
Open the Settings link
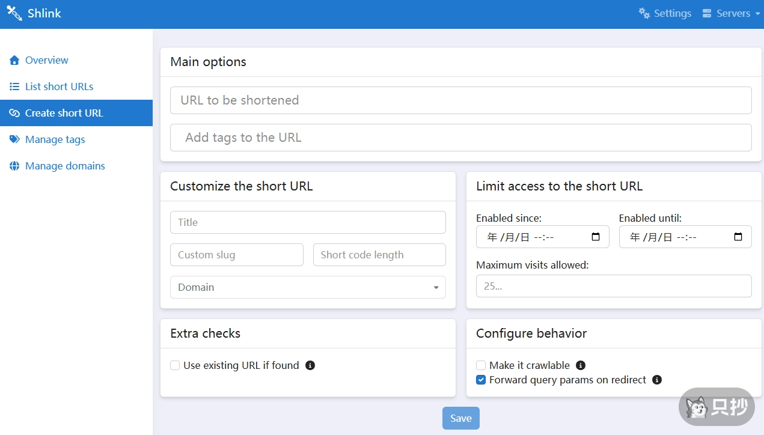[665, 13]
